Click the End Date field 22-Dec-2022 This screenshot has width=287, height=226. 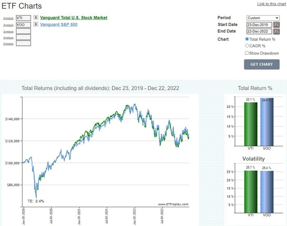pyautogui.click(x=259, y=31)
